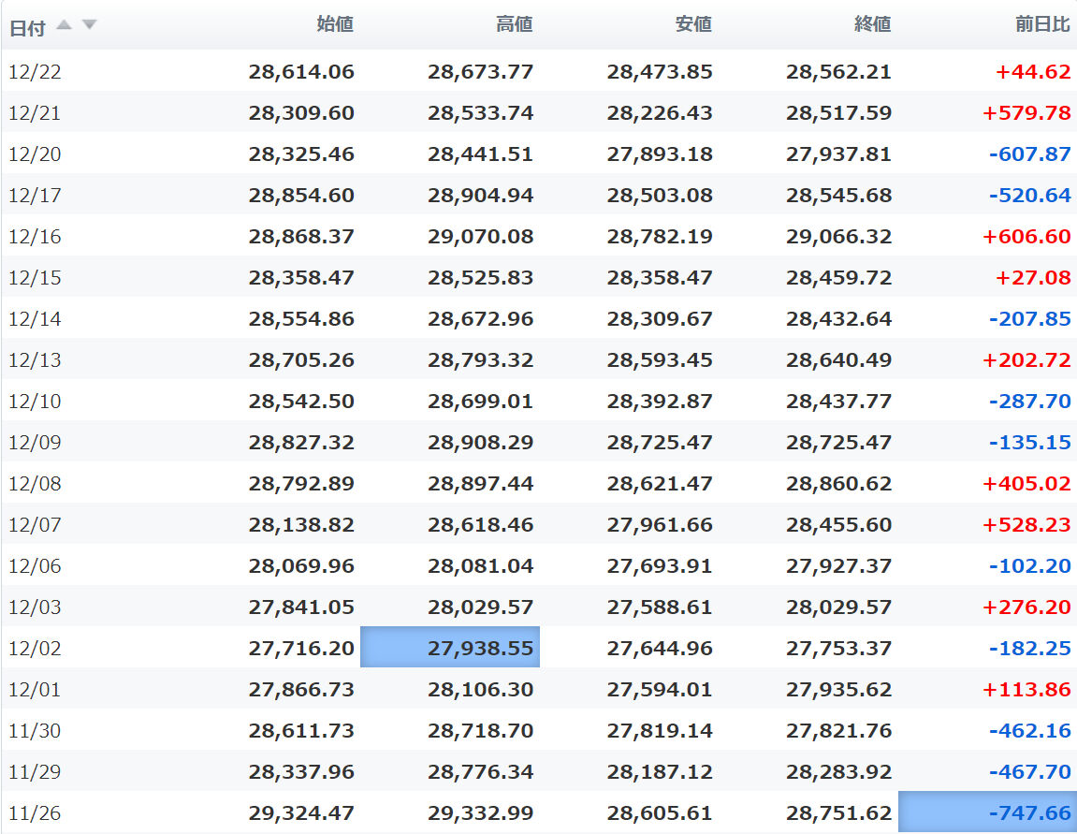Select the 11/29 date cell
Image resolution: width=1077 pixels, height=834 pixels.
pyautogui.click(x=35, y=772)
